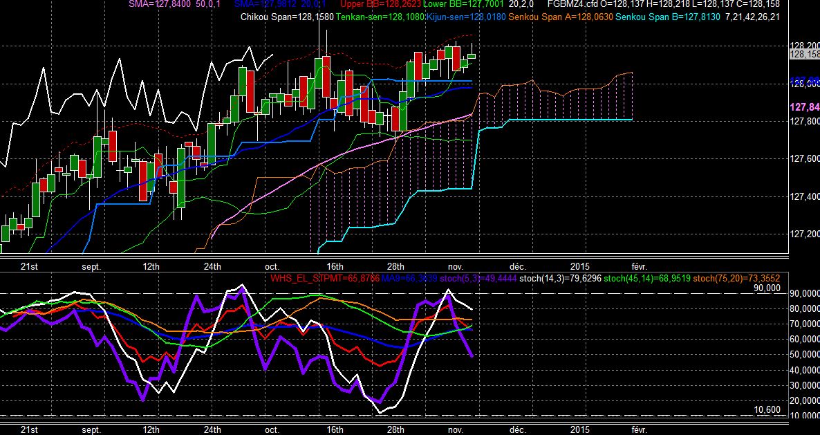Click the Senkou Span A=128,0630 label
Viewport: 820px width, 435px height.
coord(561,17)
